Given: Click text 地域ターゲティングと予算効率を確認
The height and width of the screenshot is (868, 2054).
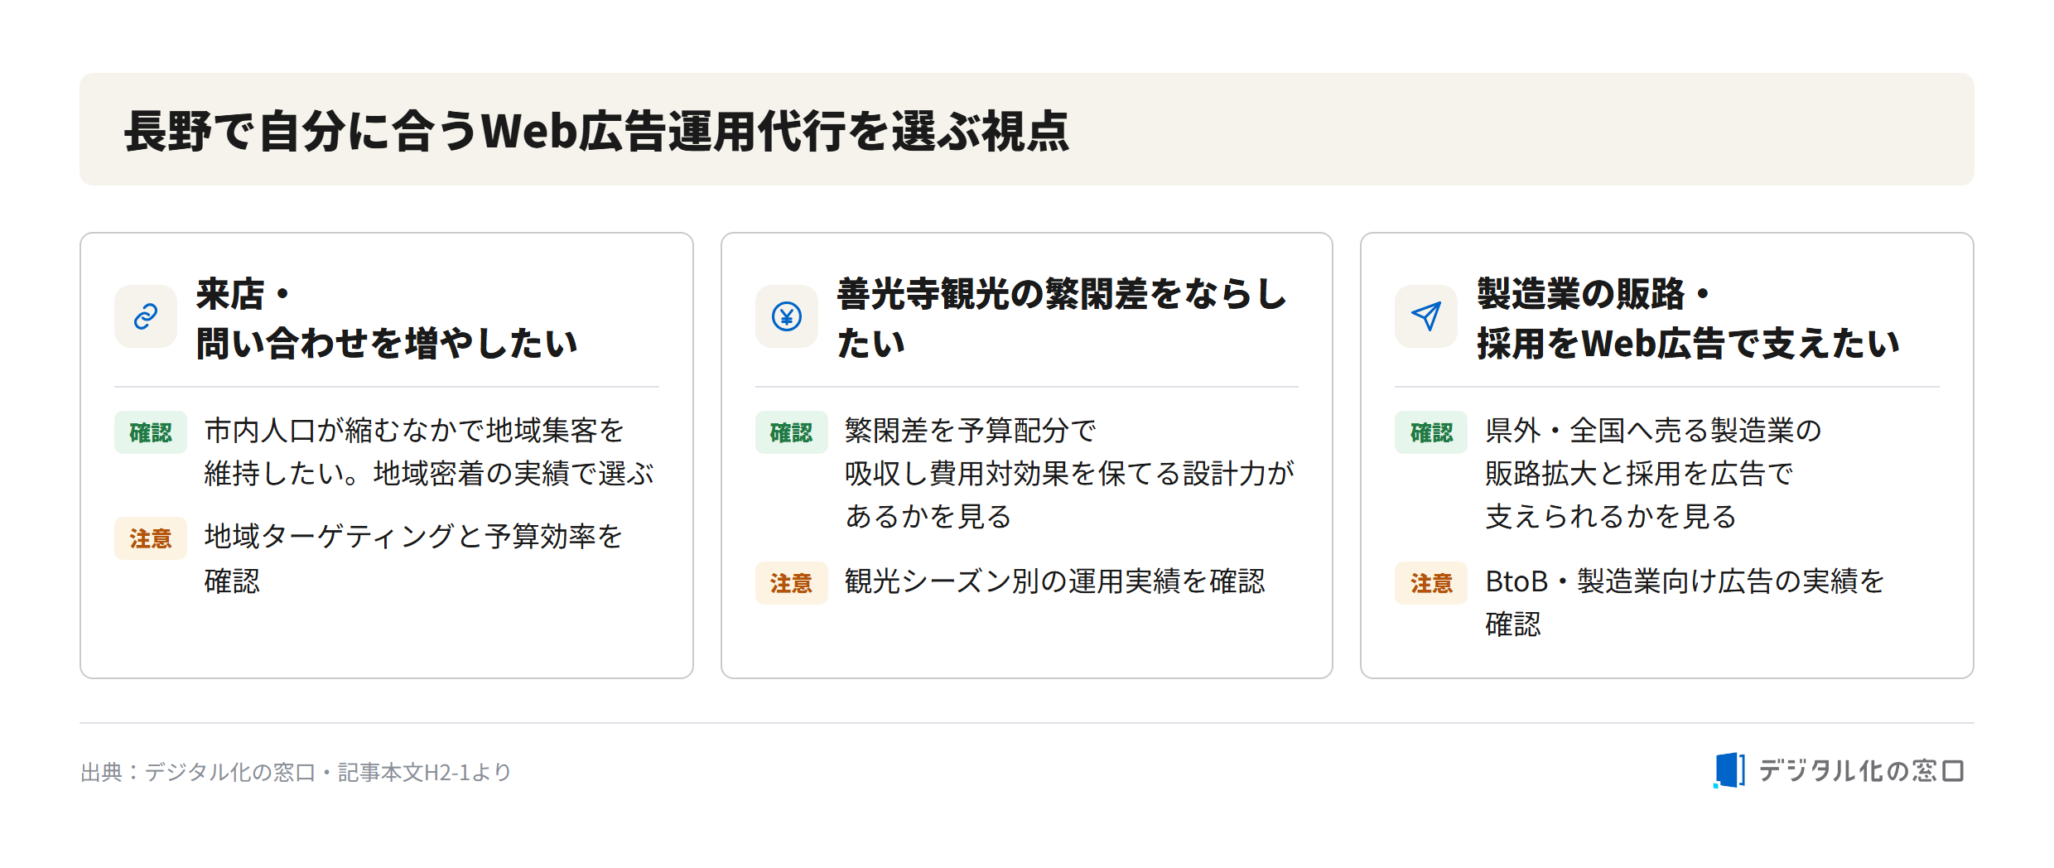Looking at the screenshot, I should pos(413,558).
